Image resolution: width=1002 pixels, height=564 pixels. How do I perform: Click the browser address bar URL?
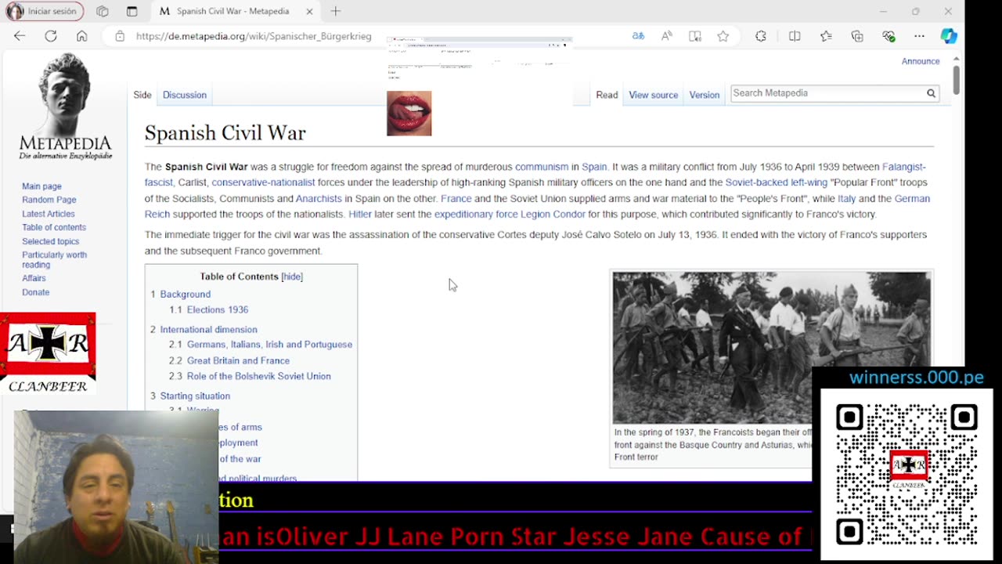pyautogui.click(x=254, y=36)
